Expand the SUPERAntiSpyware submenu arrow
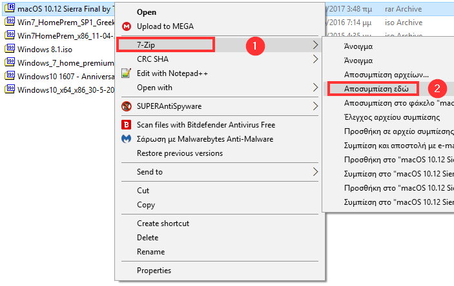Viewport: 454px width, 286px height. coord(315,106)
